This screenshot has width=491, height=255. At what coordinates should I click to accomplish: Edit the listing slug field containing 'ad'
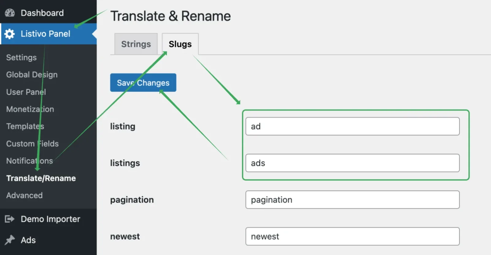click(353, 126)
